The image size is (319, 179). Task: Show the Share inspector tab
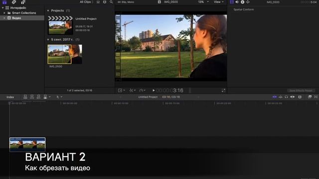point(248,2)
